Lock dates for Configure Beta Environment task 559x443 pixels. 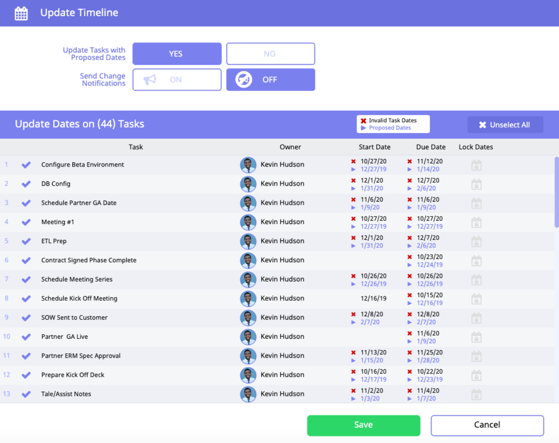[x=476, y=165]
